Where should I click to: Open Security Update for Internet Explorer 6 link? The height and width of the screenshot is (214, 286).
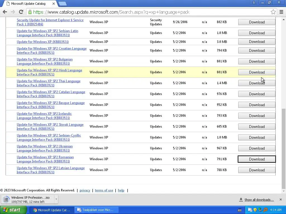[50, 22]
